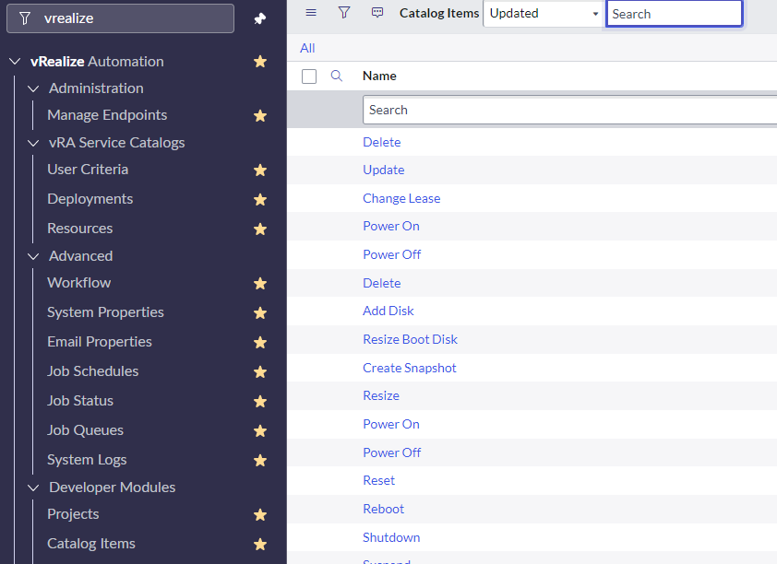777x564 pixels.
Task: Toggle favorite star for Job Schedules
Action: coord(260,372)
